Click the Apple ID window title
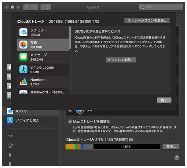The image size is (187, 168). 93,7
